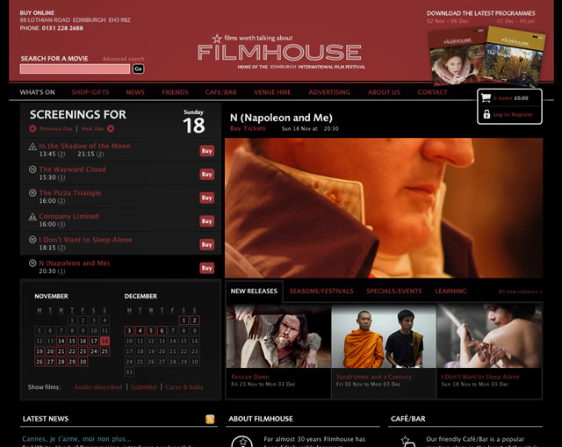Open the Advanced search link

pos(123,59)
